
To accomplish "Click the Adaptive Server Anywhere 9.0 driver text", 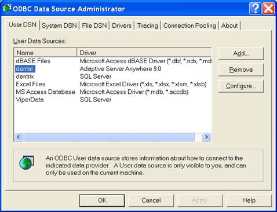I will pyautogui.click(x=121, y=69).
